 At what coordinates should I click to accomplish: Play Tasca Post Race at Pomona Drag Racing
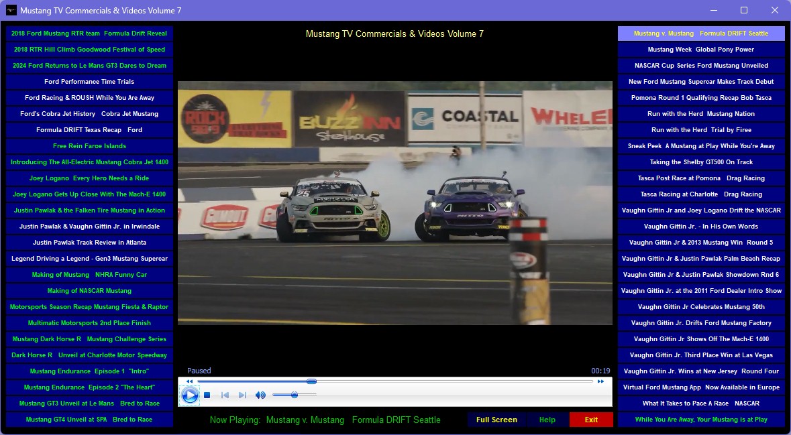(x=701, y=178)
